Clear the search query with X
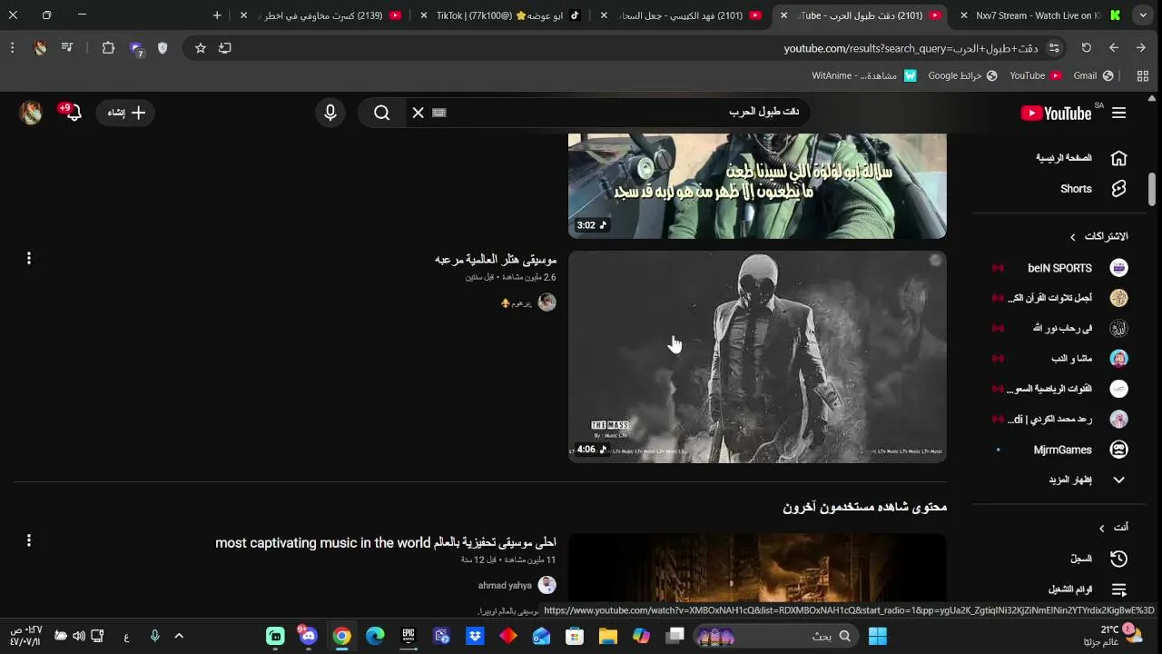This screenshot has height=654, width=1162. [418, 113]
